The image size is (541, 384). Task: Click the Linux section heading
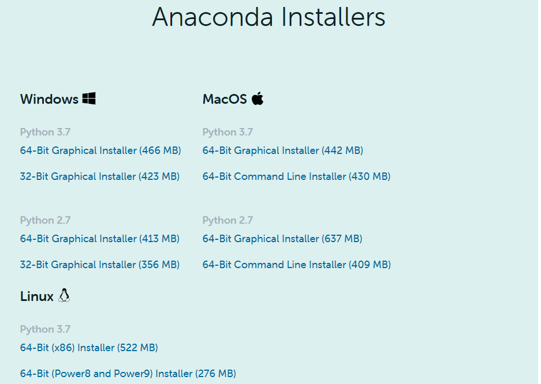(37, 296)
